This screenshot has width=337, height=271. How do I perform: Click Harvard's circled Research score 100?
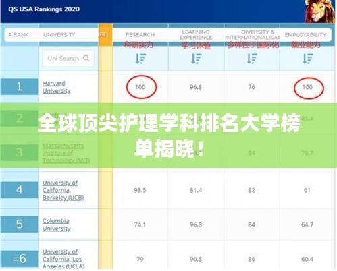pos(141,87)
